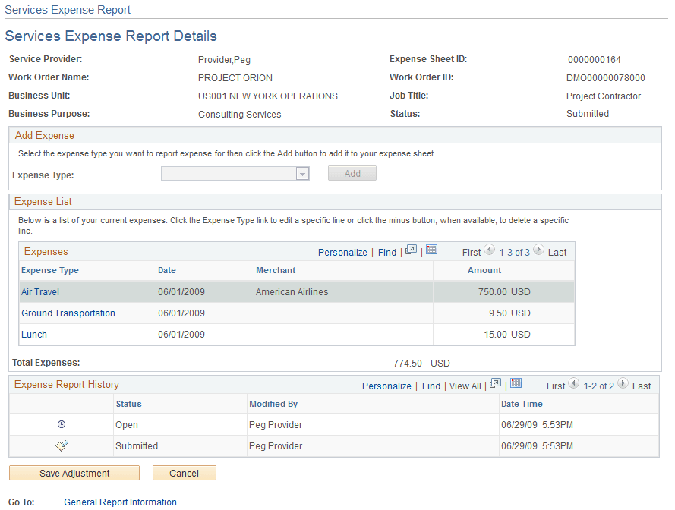
Task: Go to General Report Information
Action: (x=119, y=502)
